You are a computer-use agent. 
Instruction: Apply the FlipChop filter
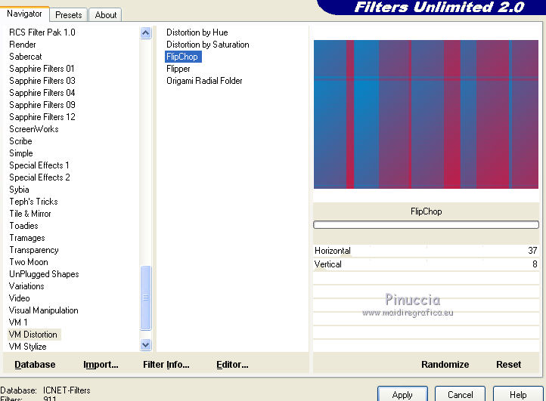(x=402, y=394)
